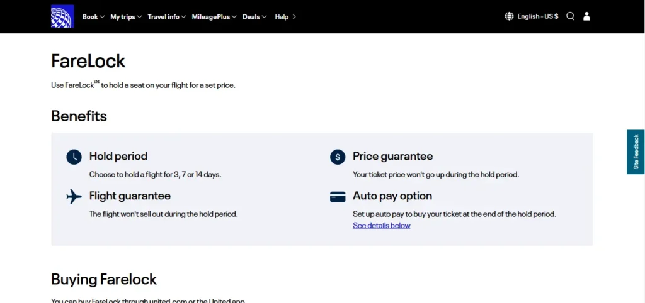
Task: Open the Deals menu
Action: (251, 17)
